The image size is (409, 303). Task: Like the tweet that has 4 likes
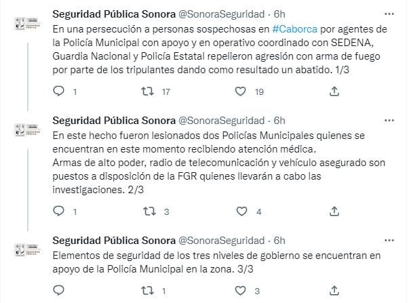[239, 212]
